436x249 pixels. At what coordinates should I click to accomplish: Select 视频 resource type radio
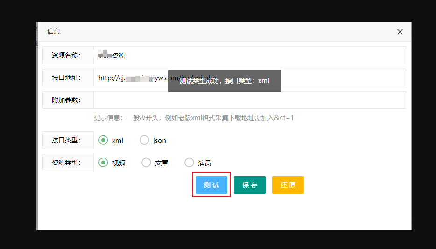[x=103, y=163]
